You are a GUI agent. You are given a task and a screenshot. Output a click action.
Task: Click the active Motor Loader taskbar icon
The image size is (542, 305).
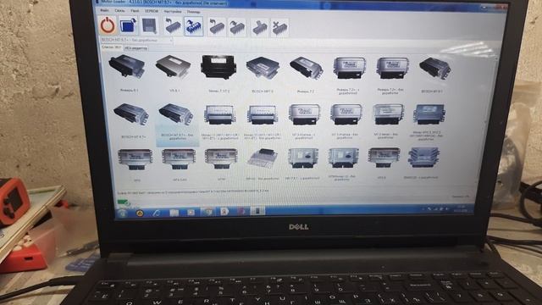(257, 211)
